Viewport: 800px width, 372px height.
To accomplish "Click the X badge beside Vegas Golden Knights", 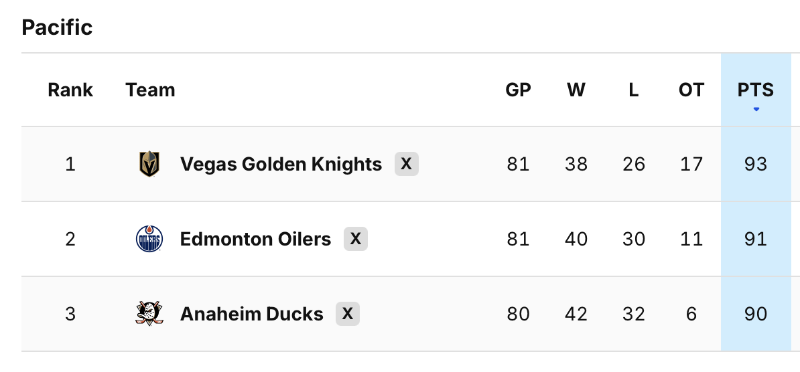I will [406, 164].
